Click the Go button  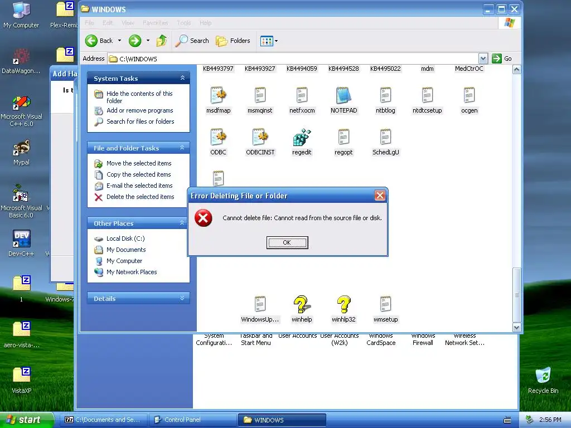(502, 59)
